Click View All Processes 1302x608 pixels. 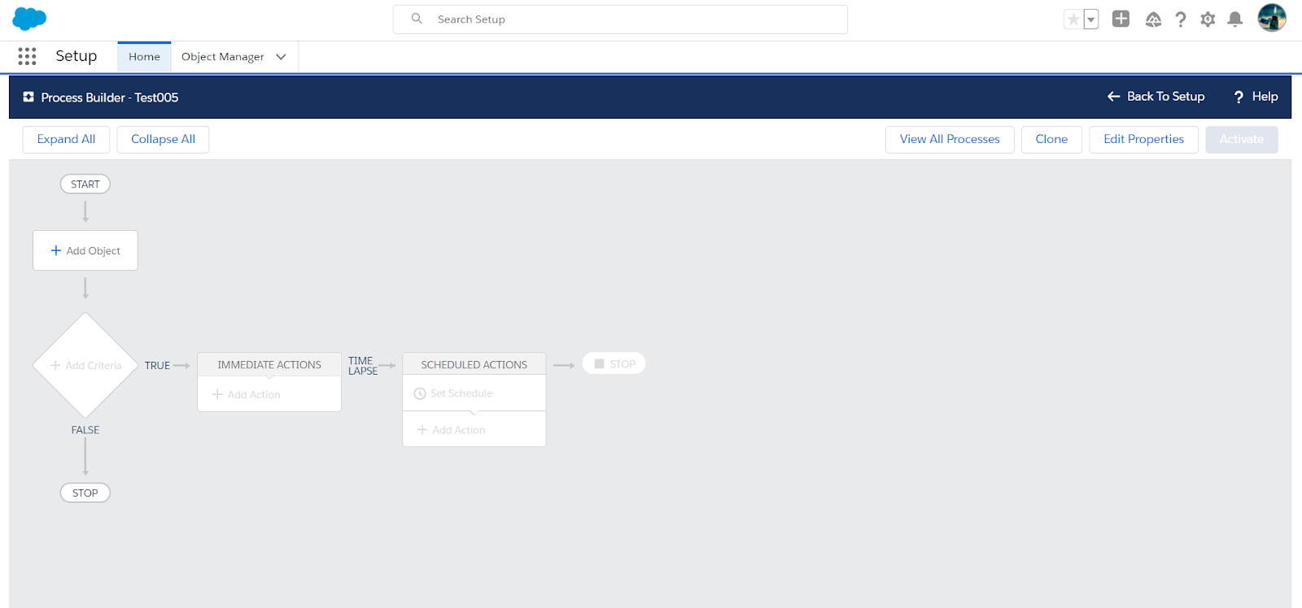click(x=949, y=139)
